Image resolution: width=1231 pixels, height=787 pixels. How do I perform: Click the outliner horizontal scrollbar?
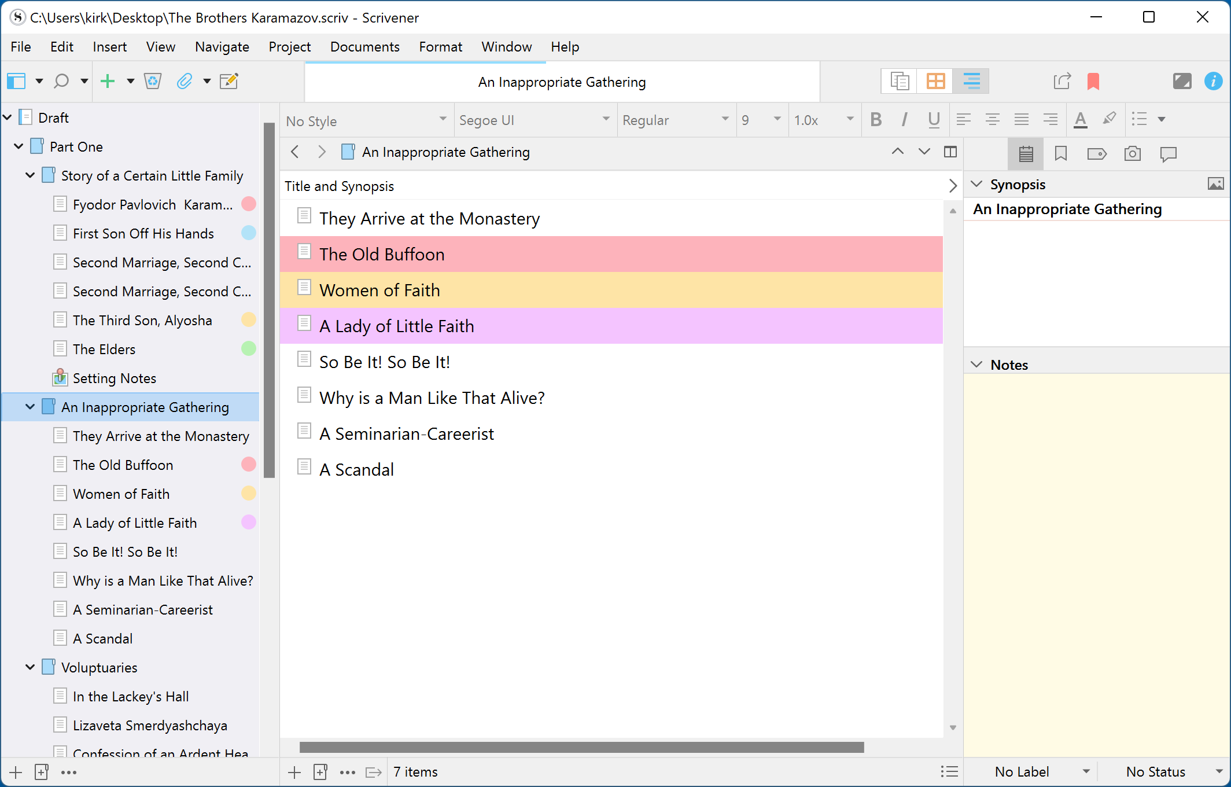point(581,747)
